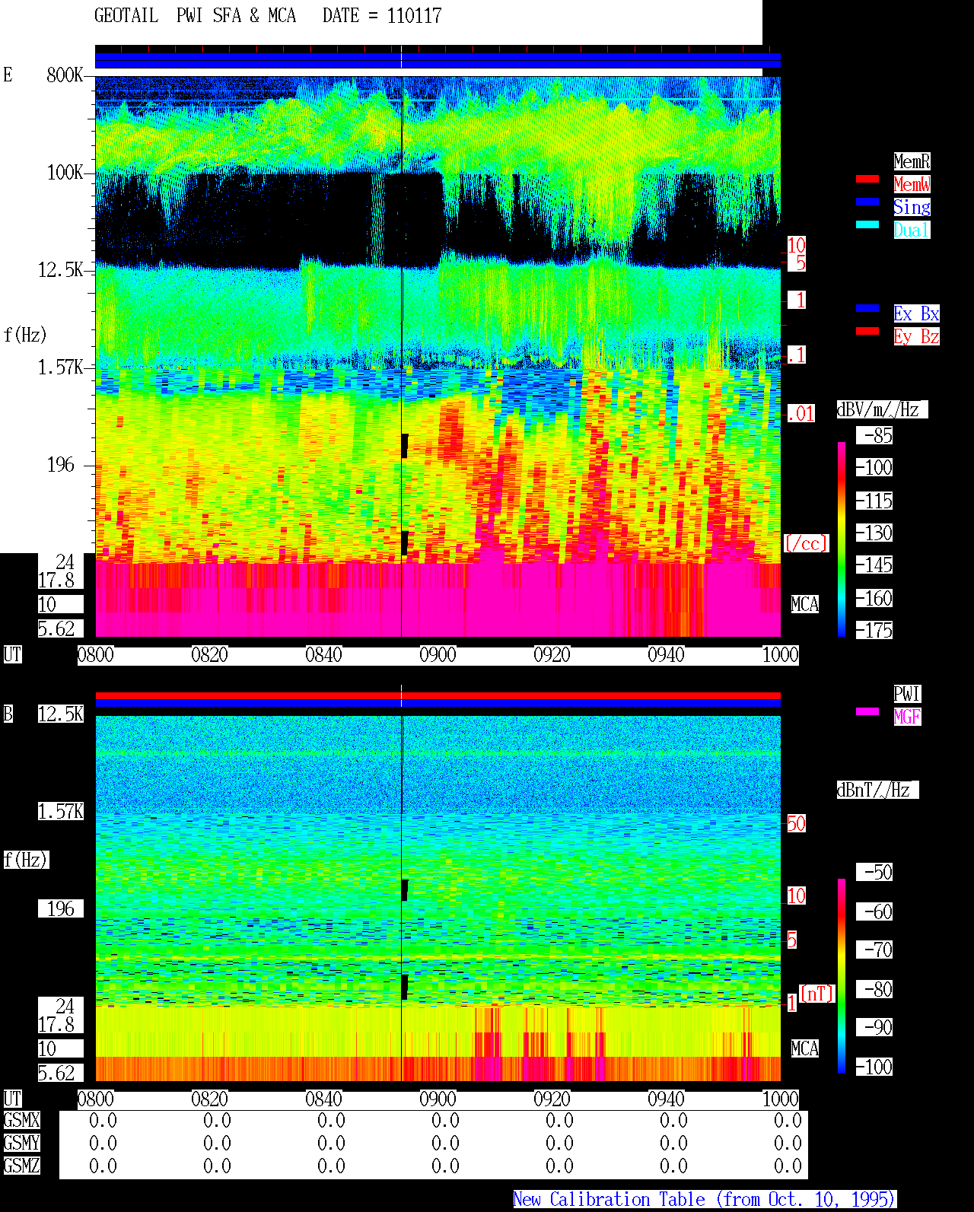This screenshot has height=1212, width=974.
Task: Click the GEOTAIL PWI SFA & MCA title
Action: pyautogui.click(x=195, y=16)
